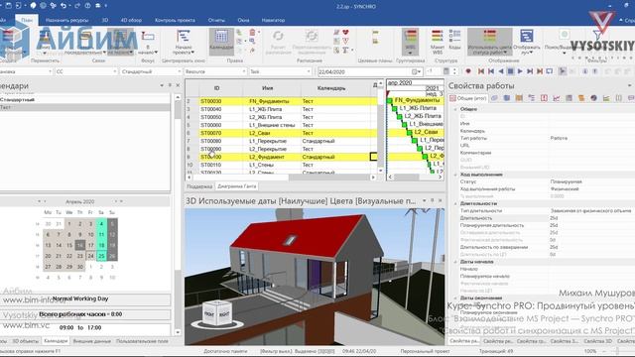Click the filter funnel icon in Фильтры
The height and width of the screenshot is (357, 635).
point(597,34)
